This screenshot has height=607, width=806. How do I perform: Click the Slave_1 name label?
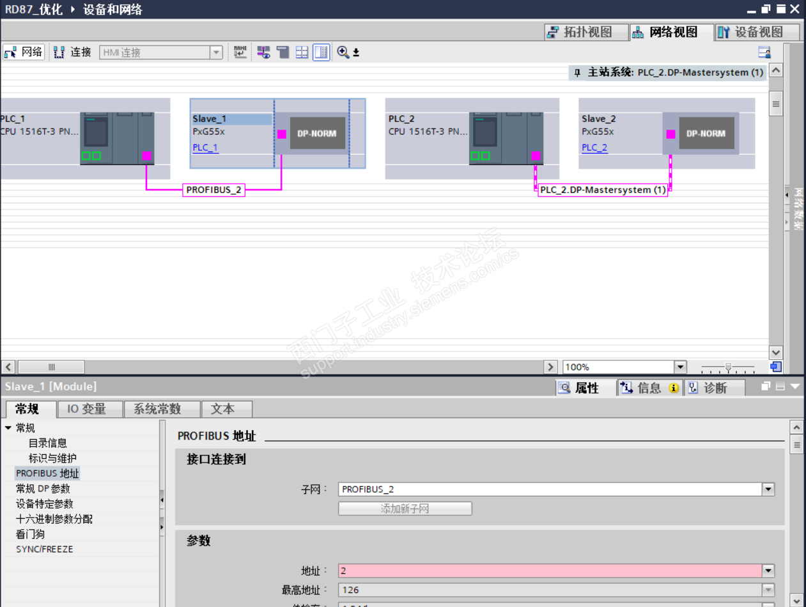click(x=231, y=119)
